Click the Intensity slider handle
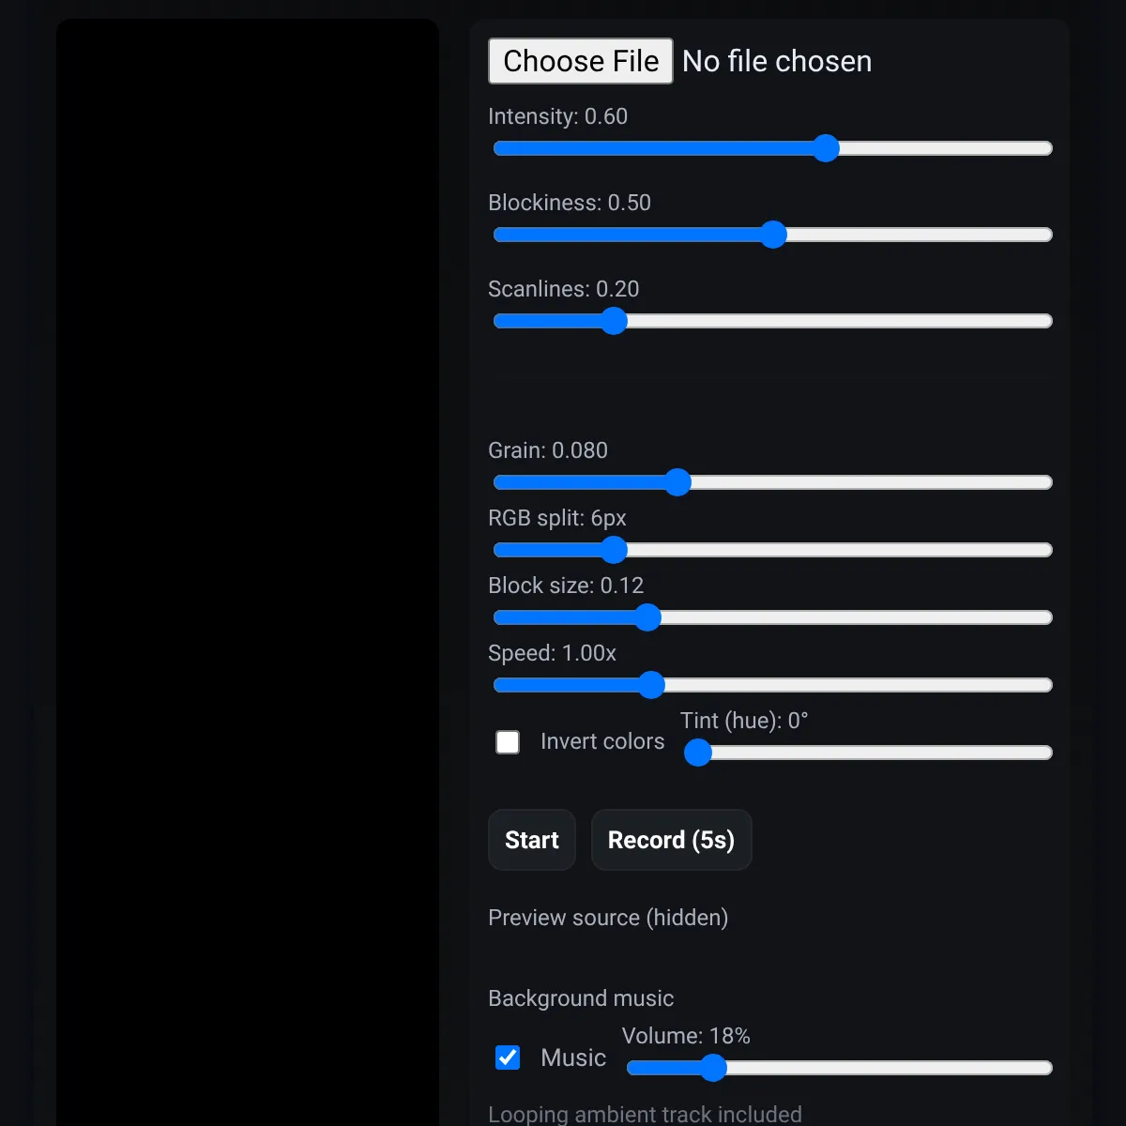Image resolution: width=1126 pixels, height=1126 pixels. coord(826,148)
